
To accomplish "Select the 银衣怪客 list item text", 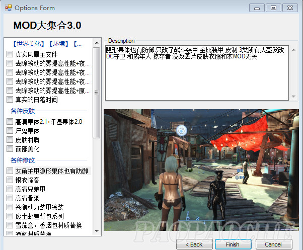I will 28,180.
